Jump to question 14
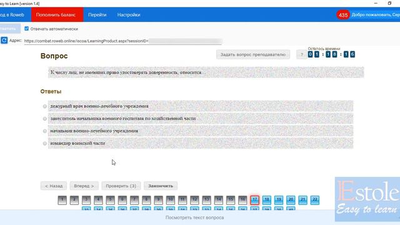400x225 pixels. 219,200
